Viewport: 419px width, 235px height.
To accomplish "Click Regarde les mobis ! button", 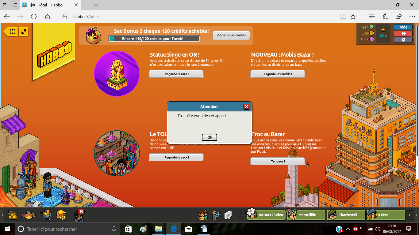I will [x=278, y=74].
